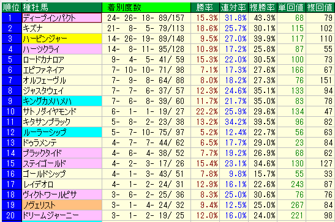This screenshot has width=335, height=222.
Task: Click the 連対率 column header
Action: click(234, 7)
